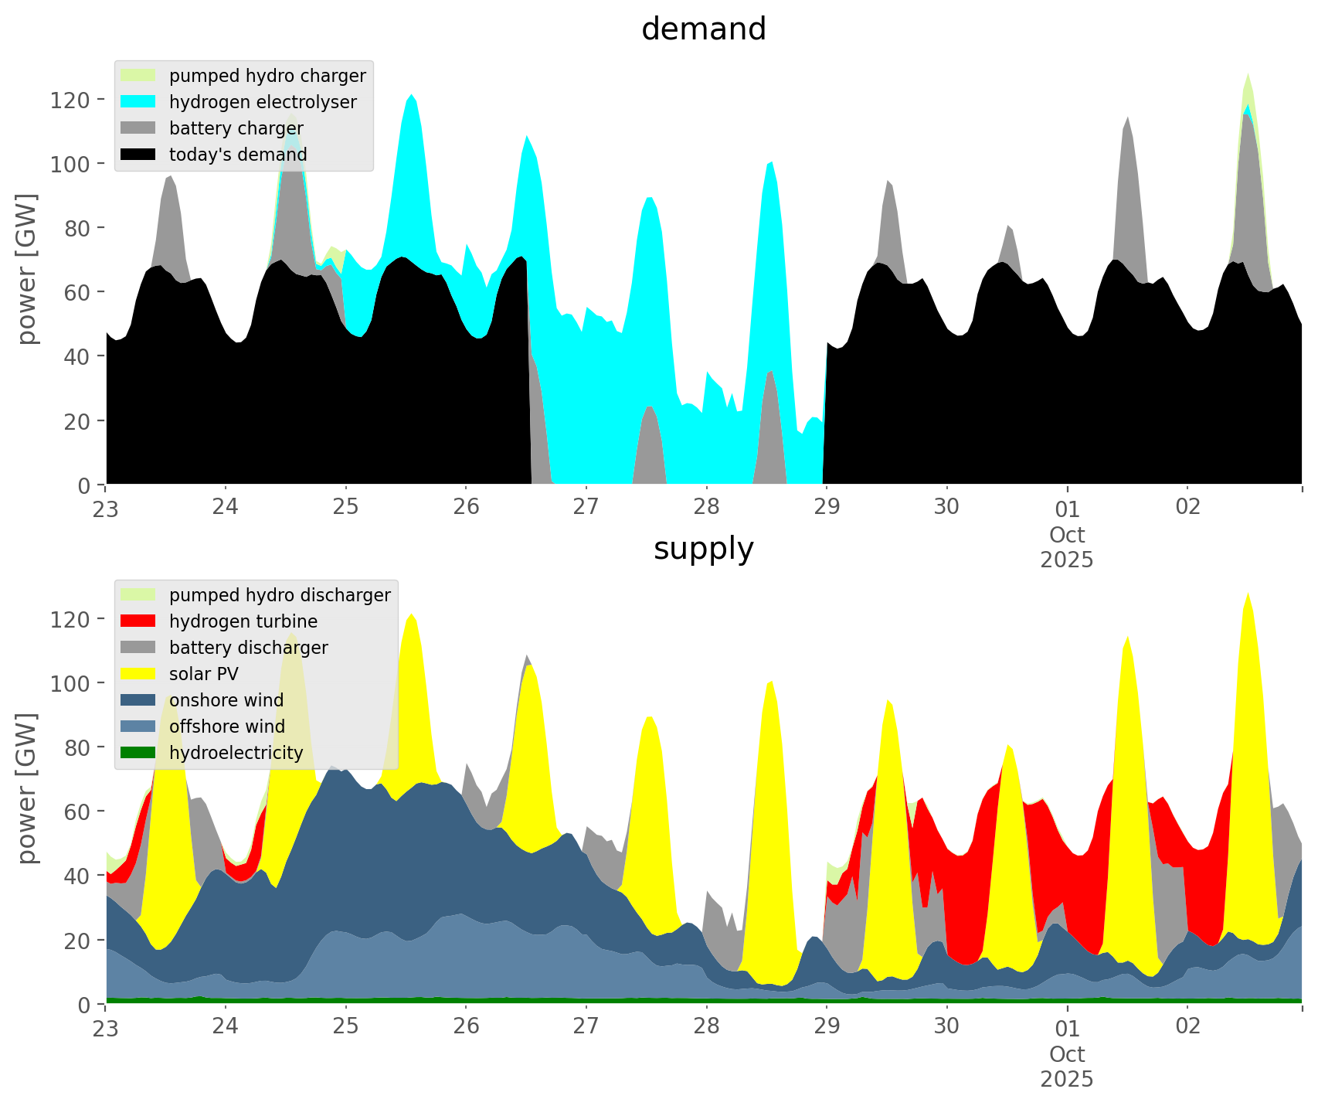Image resolution: width=1318 pixels, height=1106 pixels.
Task: Click the supply chart's power [GW] axis label
Action: 27,788
